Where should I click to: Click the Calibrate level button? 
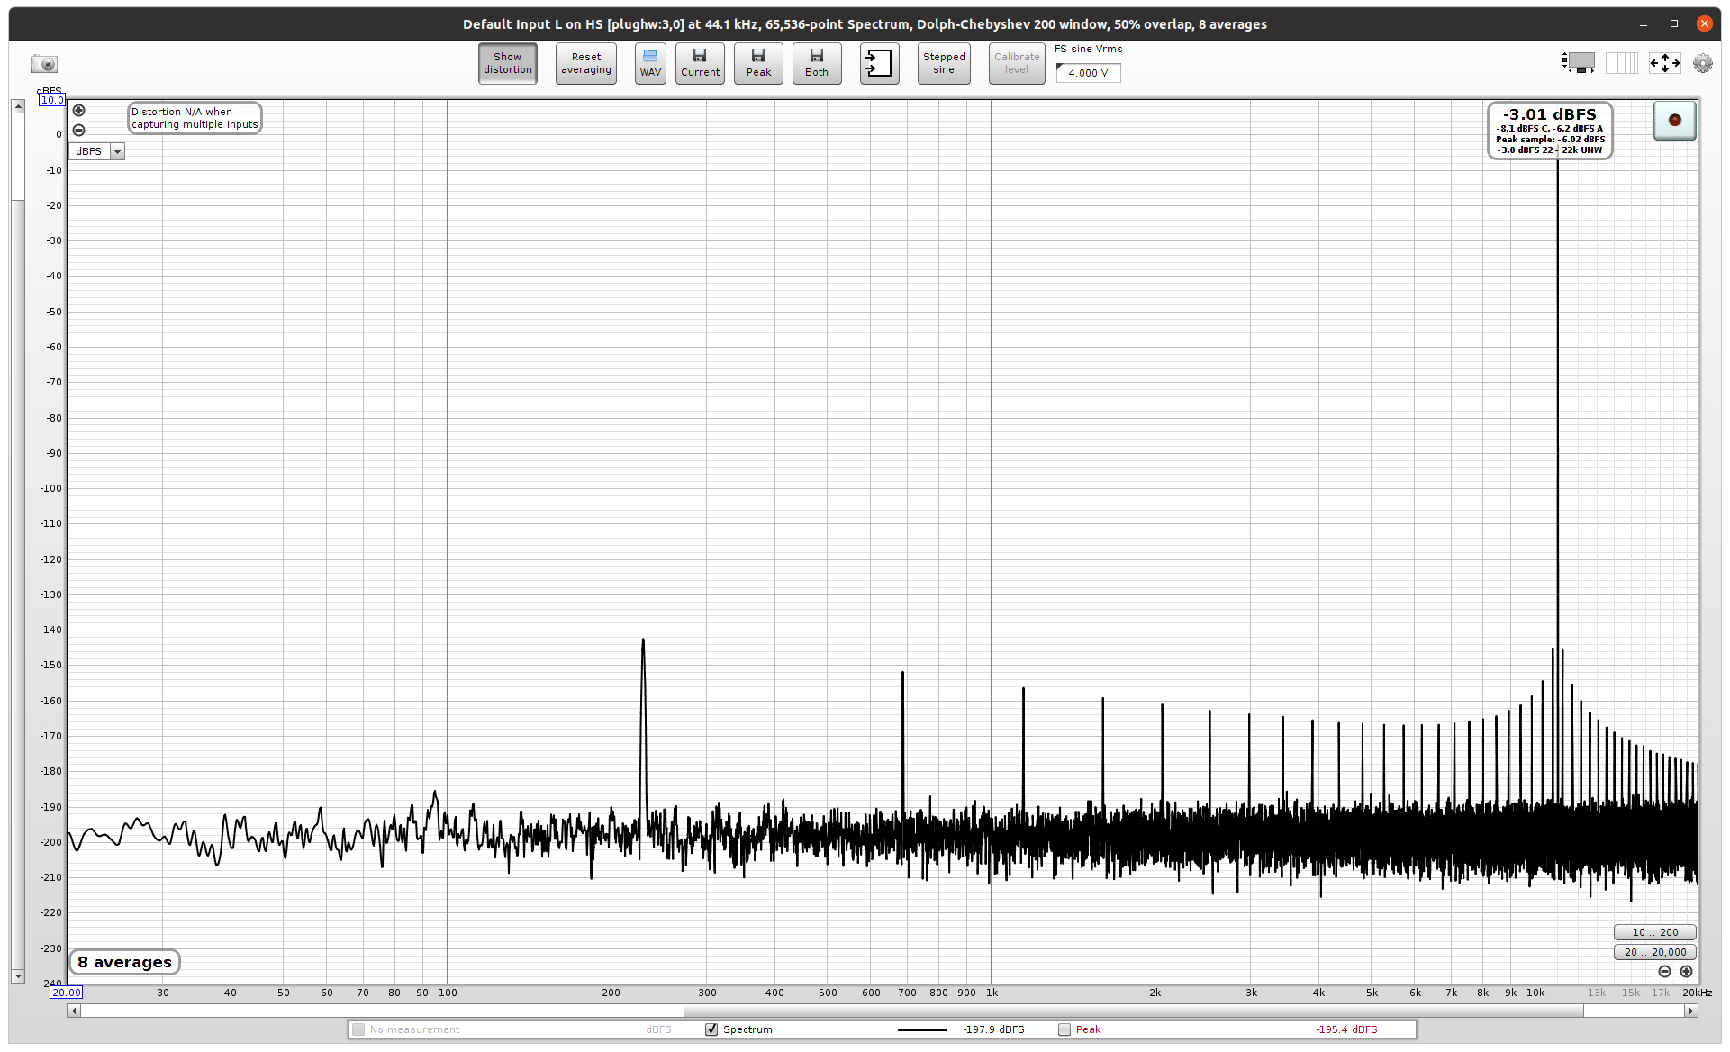tap(1017, 63)
